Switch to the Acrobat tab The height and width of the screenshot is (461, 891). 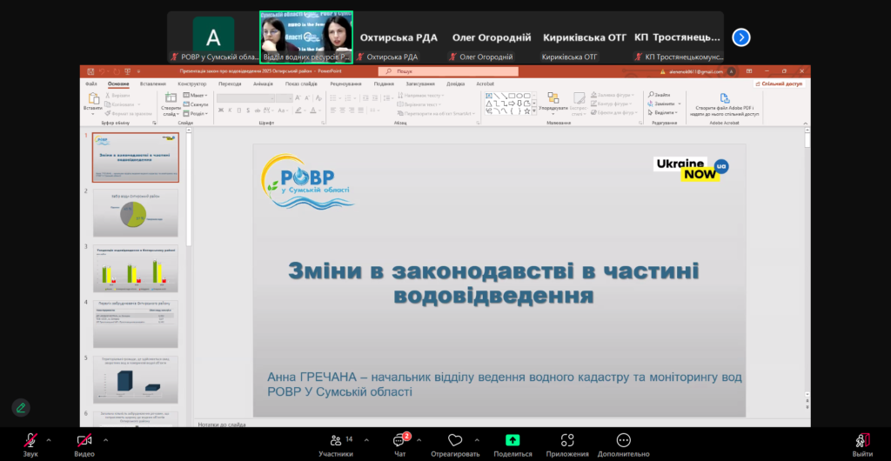[485, 84]
